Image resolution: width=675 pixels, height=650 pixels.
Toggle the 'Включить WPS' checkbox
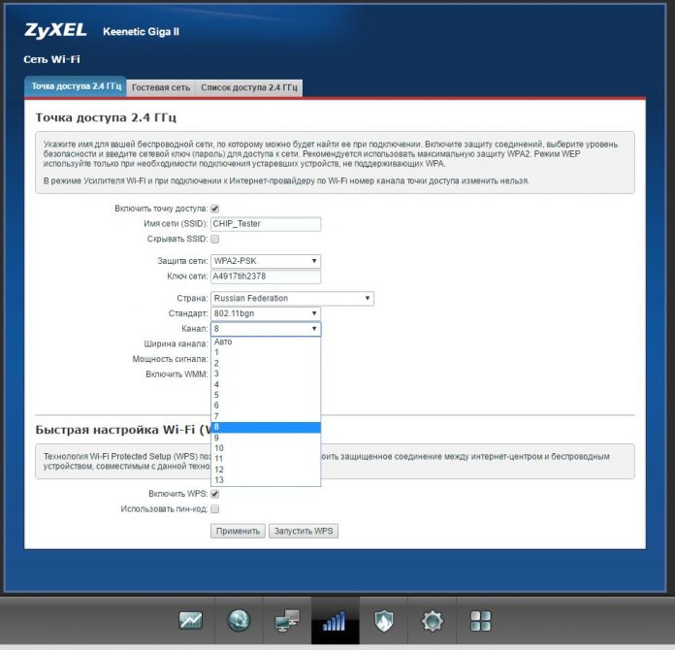click(x=215, y=494)
